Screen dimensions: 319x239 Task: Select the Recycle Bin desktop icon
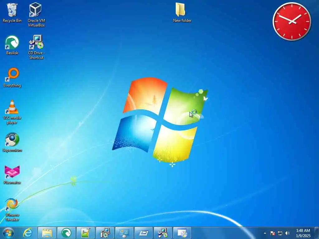pyautogui.click(x=12, y=12)
